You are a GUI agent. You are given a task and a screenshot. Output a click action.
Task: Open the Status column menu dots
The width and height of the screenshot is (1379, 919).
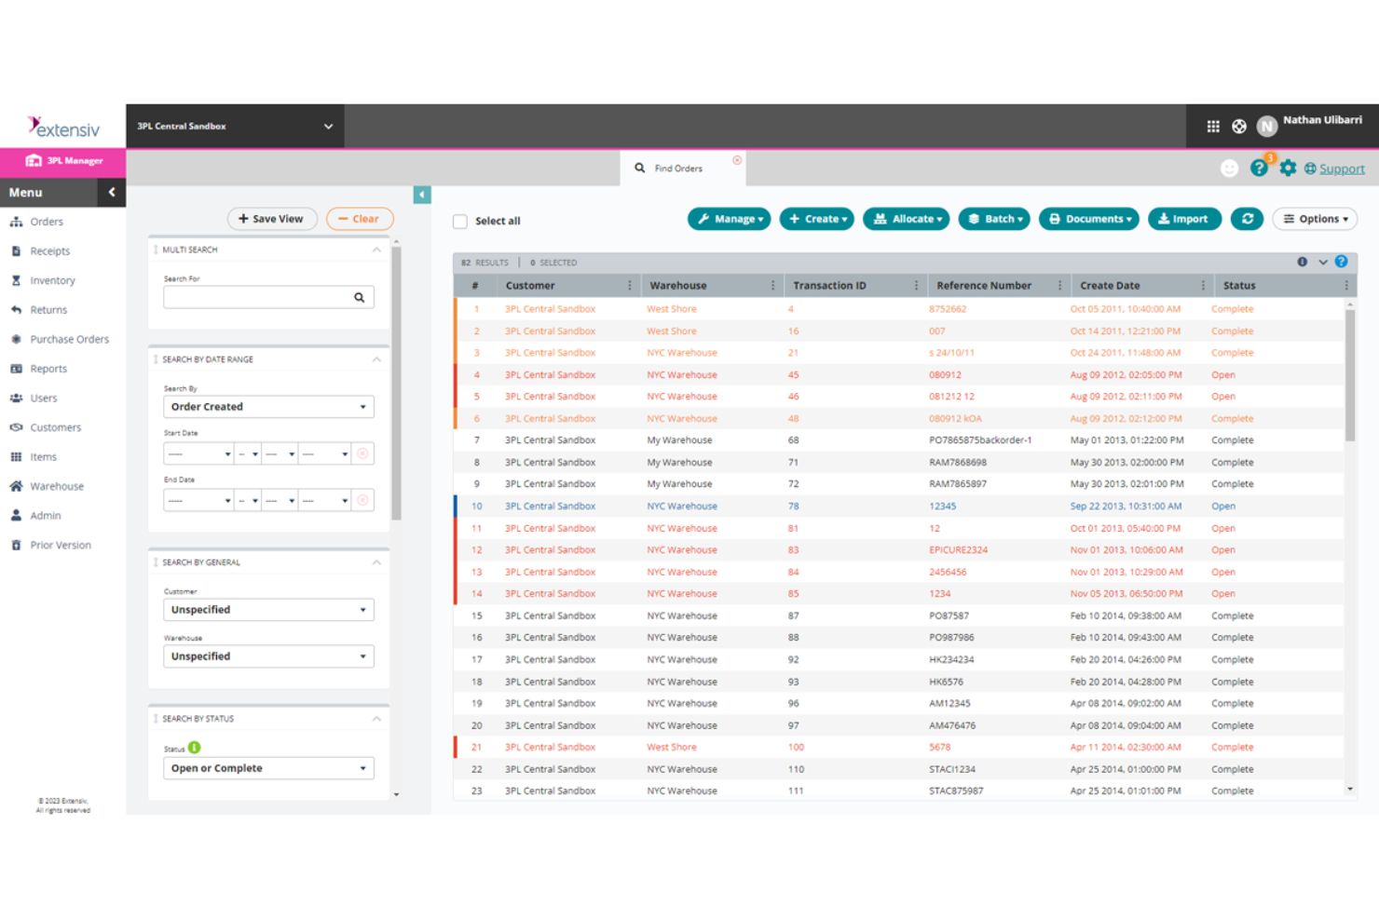(x=1346, y=286)
